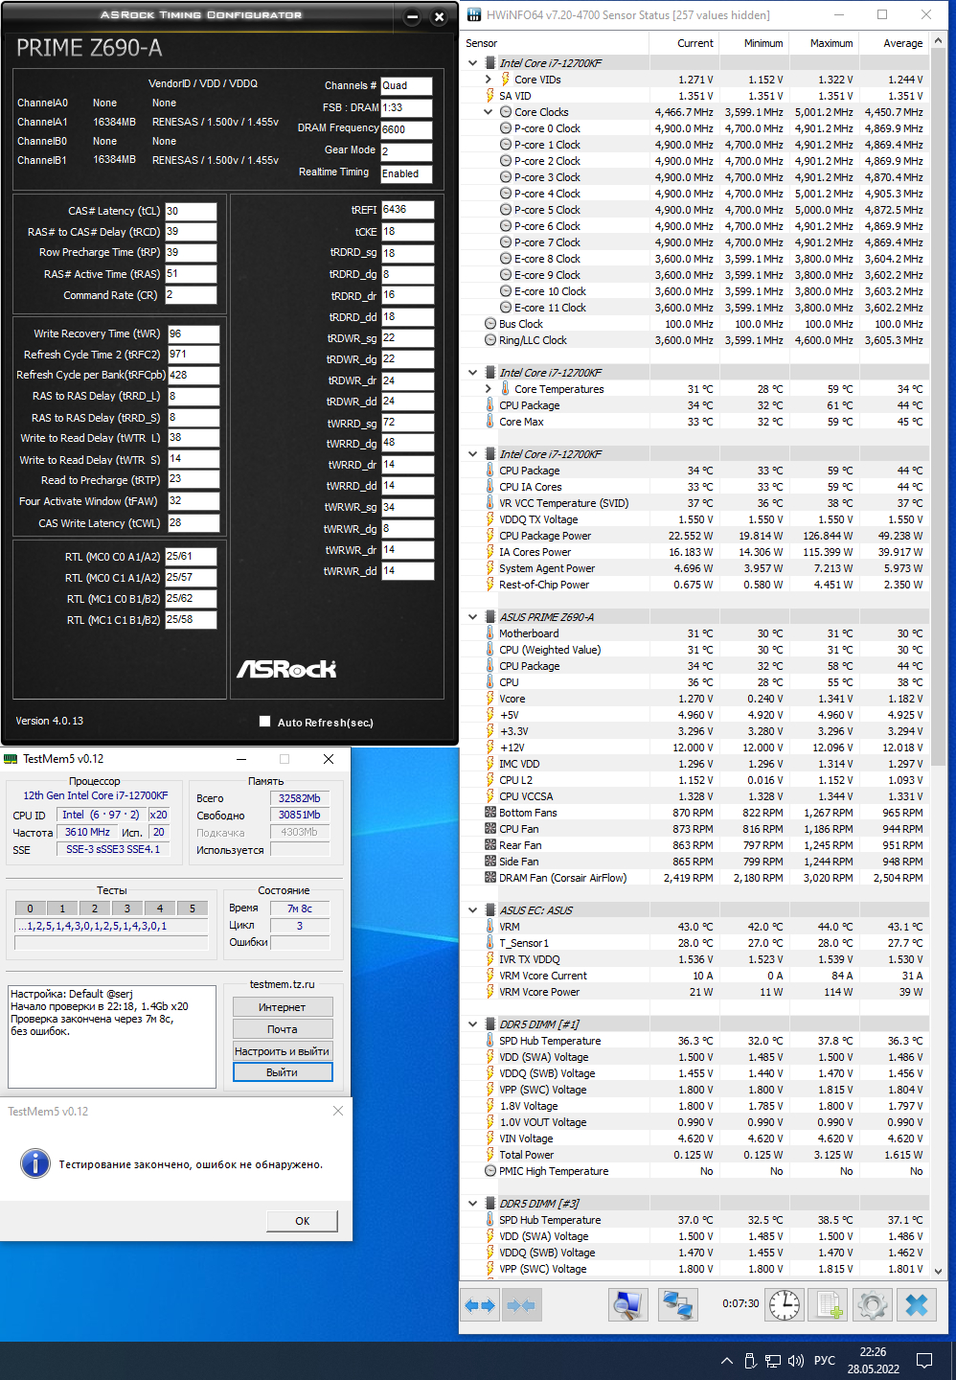
Task: Click the lightning icon next to Core VIDs
Action: [505, 80]
